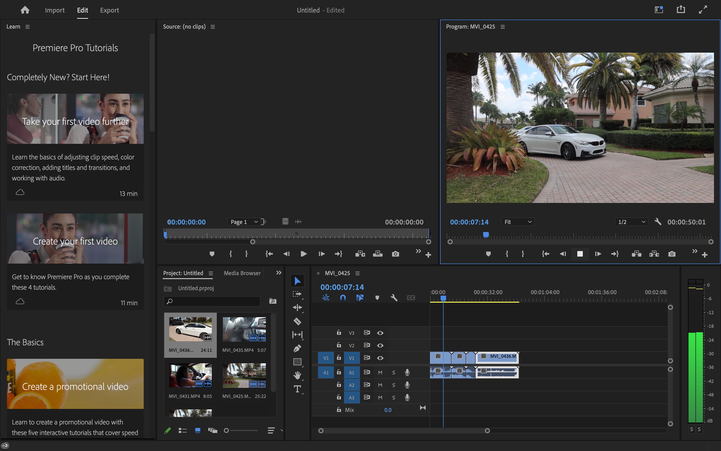
Task: Open Media Browser tab
Action: [242, 273]
